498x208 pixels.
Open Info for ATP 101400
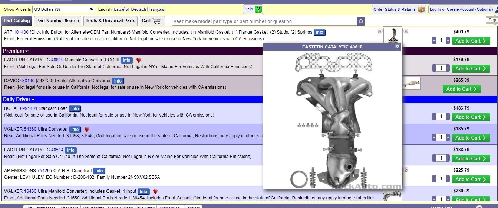320,33
